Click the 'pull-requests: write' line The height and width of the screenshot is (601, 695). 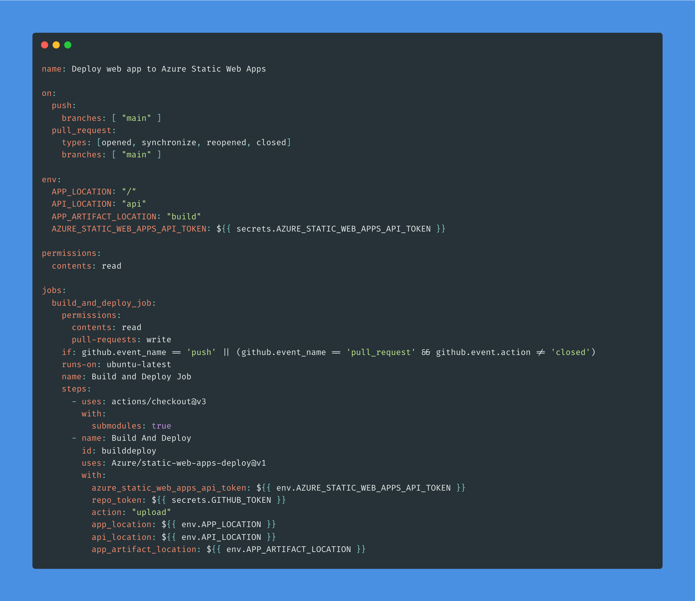121,340
